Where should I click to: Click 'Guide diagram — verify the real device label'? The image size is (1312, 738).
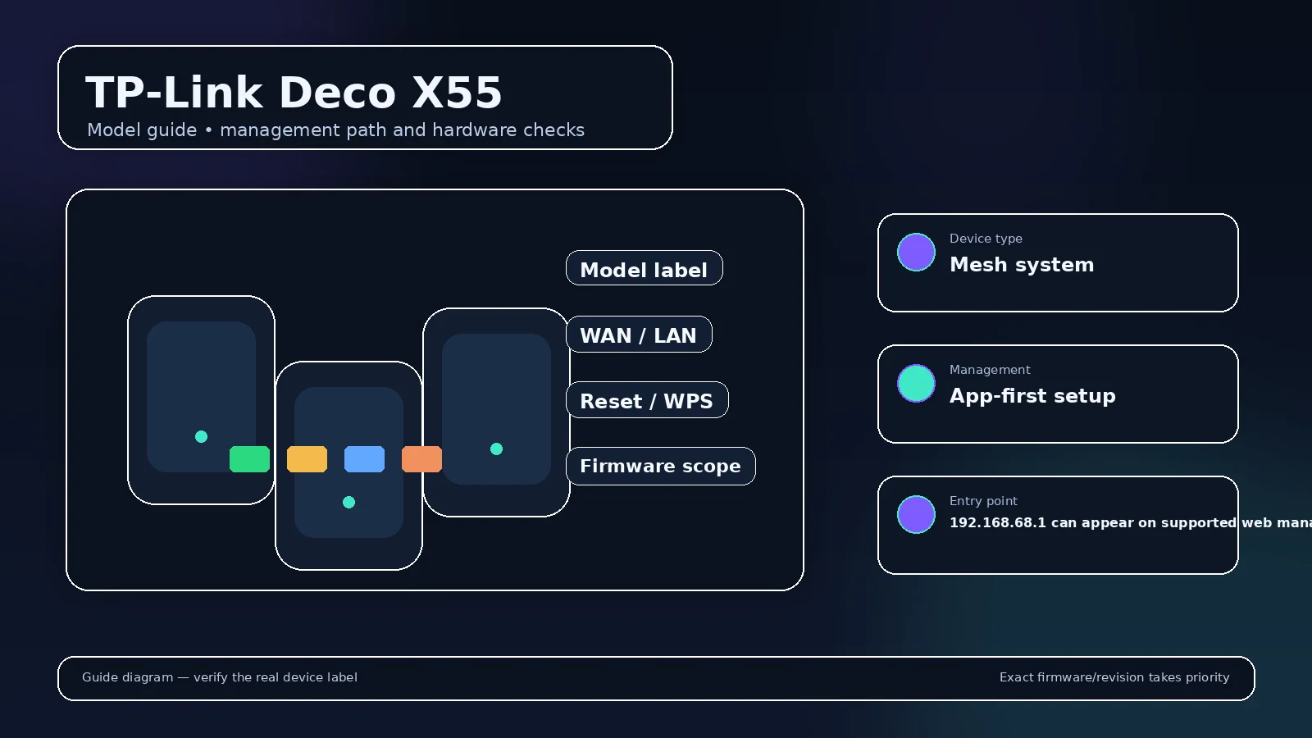pyautogui.click(x=220, y=677)
